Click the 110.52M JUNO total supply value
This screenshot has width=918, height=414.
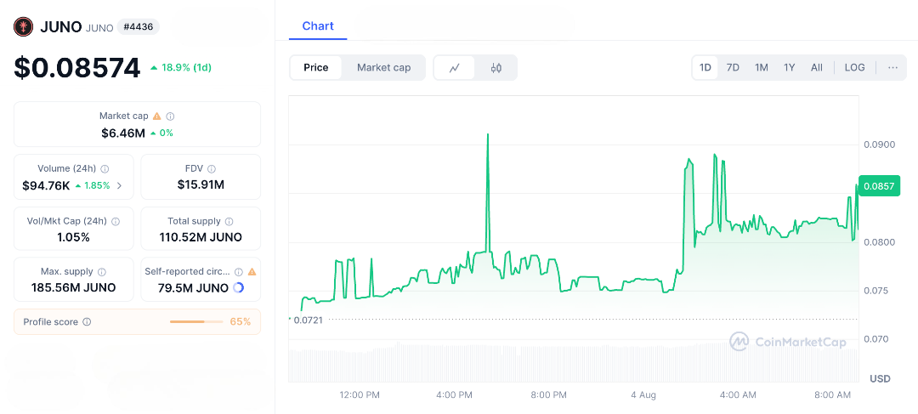pos(201,237)
